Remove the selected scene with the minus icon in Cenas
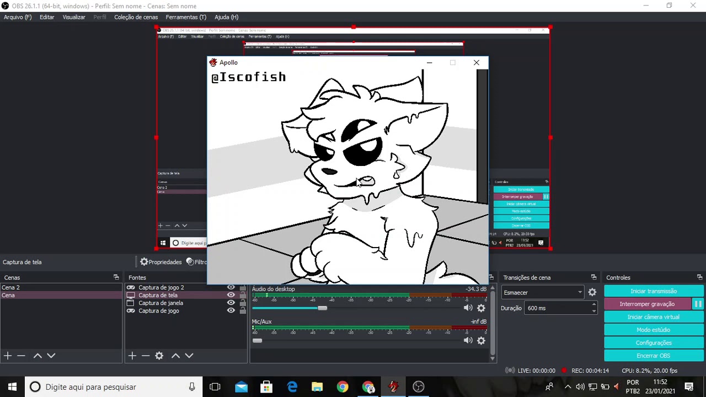706x397 pixels. tap(21, 356)
